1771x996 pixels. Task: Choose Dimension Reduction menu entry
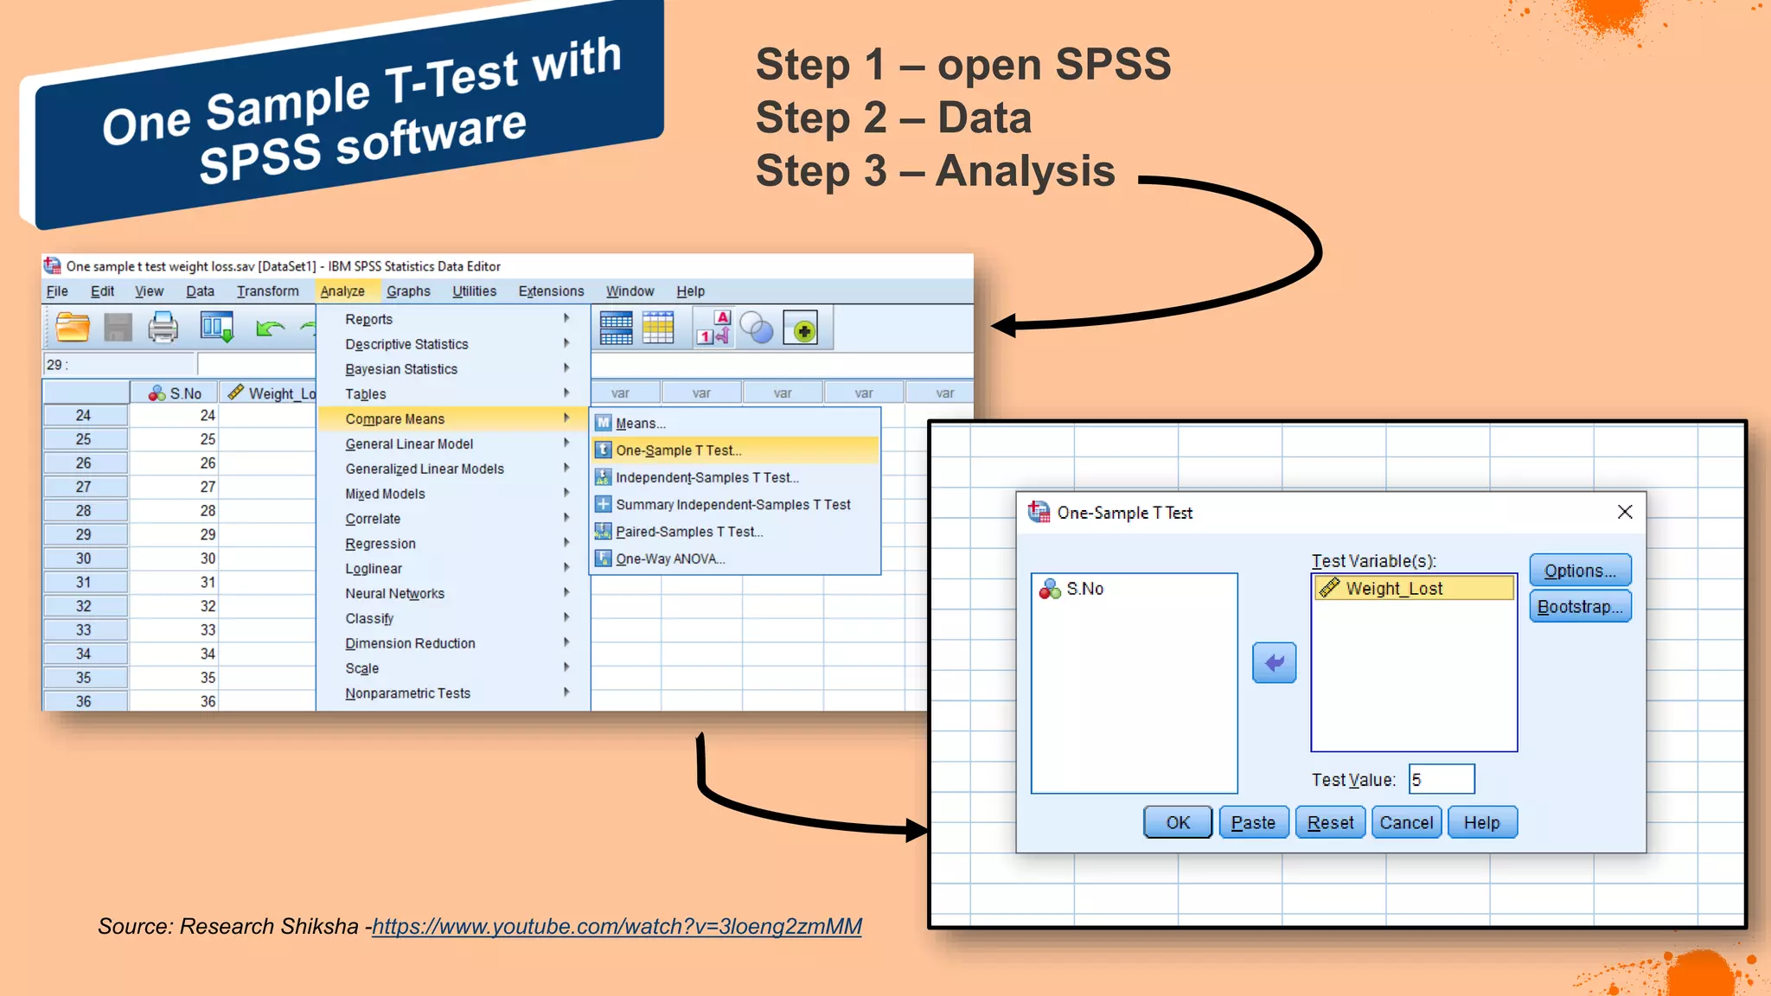(x=454, y=643)
